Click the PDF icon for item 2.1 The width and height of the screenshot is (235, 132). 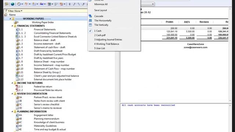click(x=17, y=87)
